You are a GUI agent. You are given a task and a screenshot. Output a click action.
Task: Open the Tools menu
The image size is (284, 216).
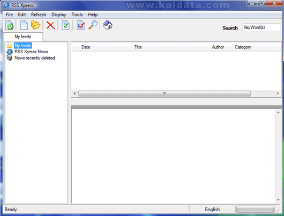77,15
